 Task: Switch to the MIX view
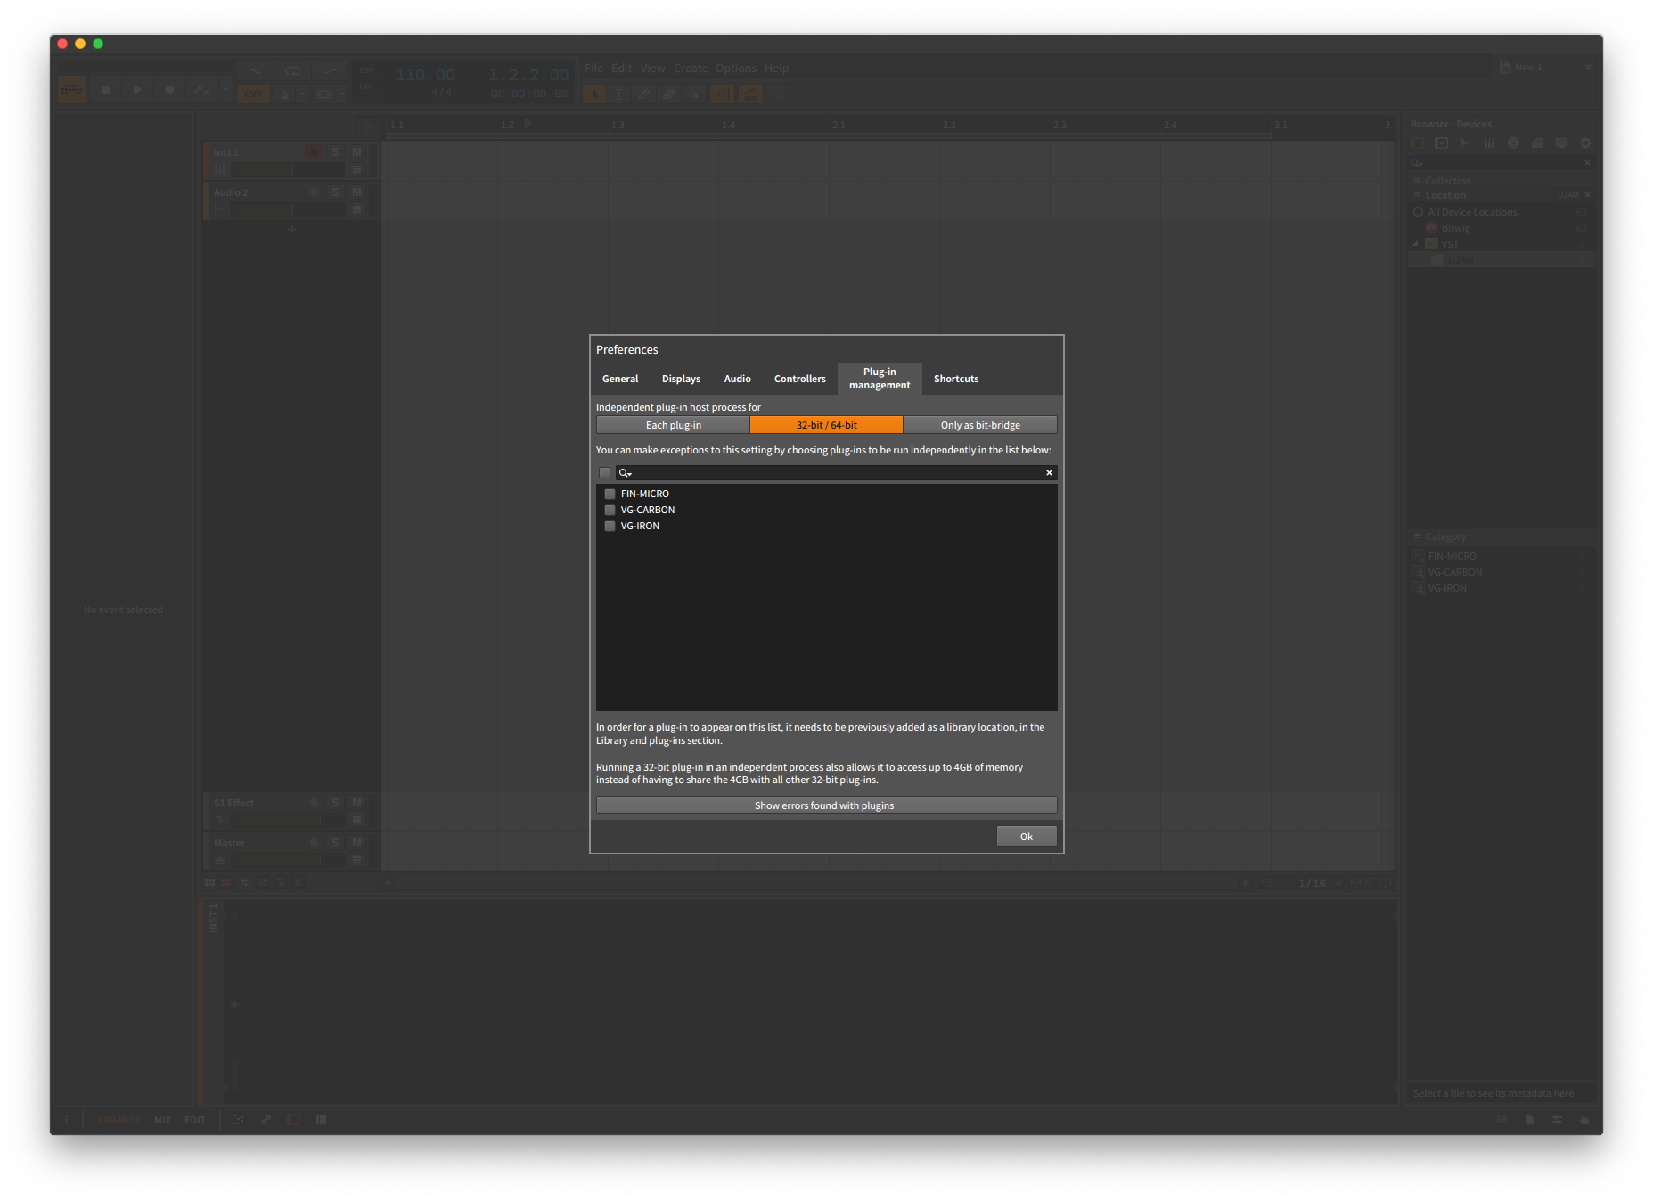click(x=162, y=1120)
